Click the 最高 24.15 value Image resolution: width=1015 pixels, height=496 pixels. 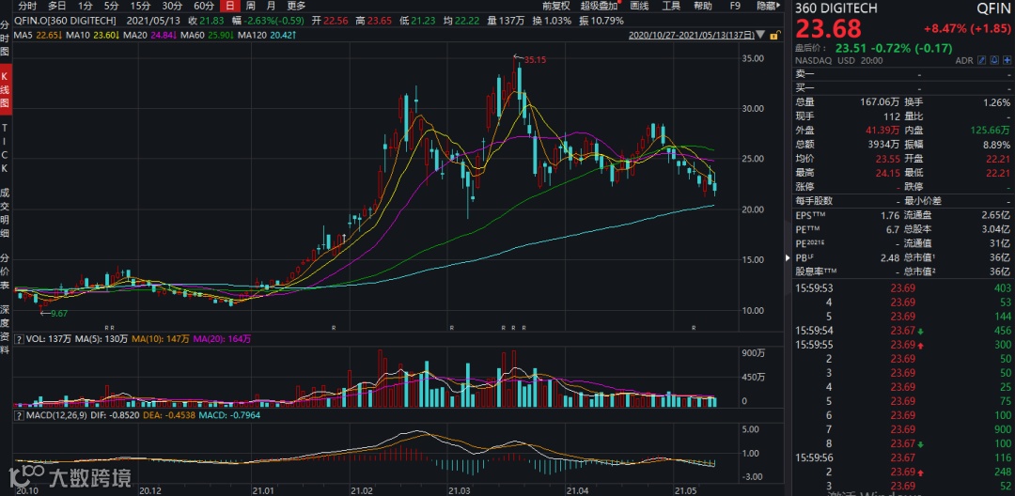[x=887, y=173]
